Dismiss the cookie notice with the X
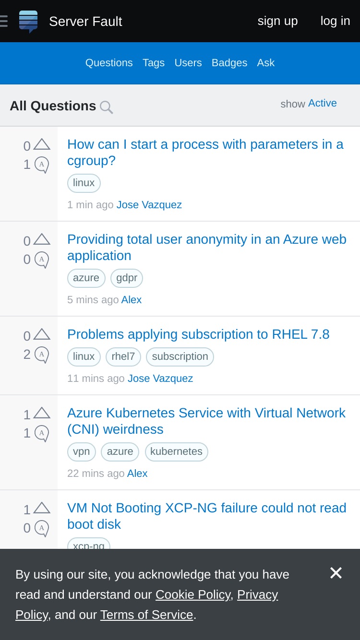 (336, 573)
